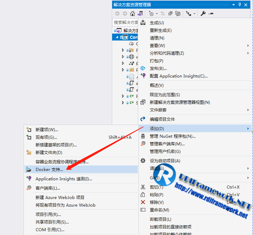The width and height of the screenshot is (253, 235).
Task: Choose 加载项目的直接依赖项 menu item
Action: click(x=195, y=227)
